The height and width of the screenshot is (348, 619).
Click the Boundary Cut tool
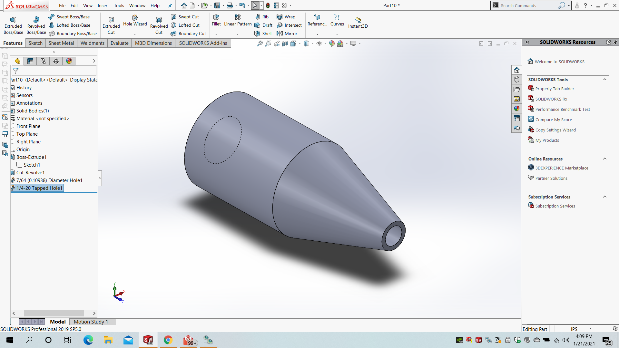pyautogui.click(x=188, y=34)
